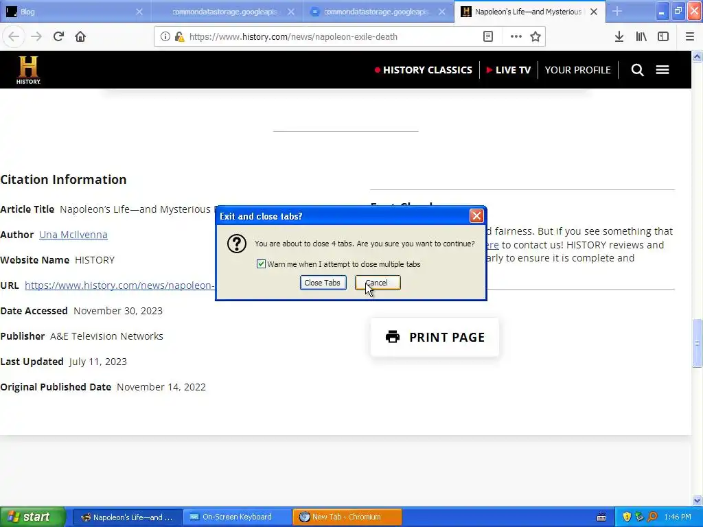Open HISTORY CLASSICS in site navigation
The height and width of the screenshot is (527, 703).
[x=424, y=70]
